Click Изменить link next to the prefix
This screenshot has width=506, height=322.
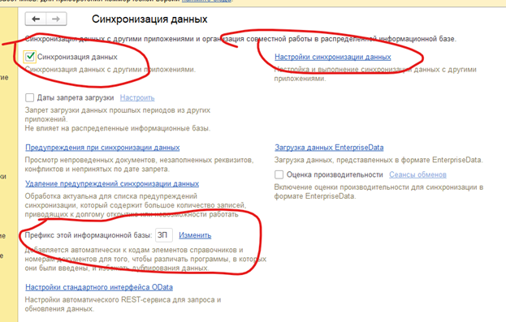point(195,235)
